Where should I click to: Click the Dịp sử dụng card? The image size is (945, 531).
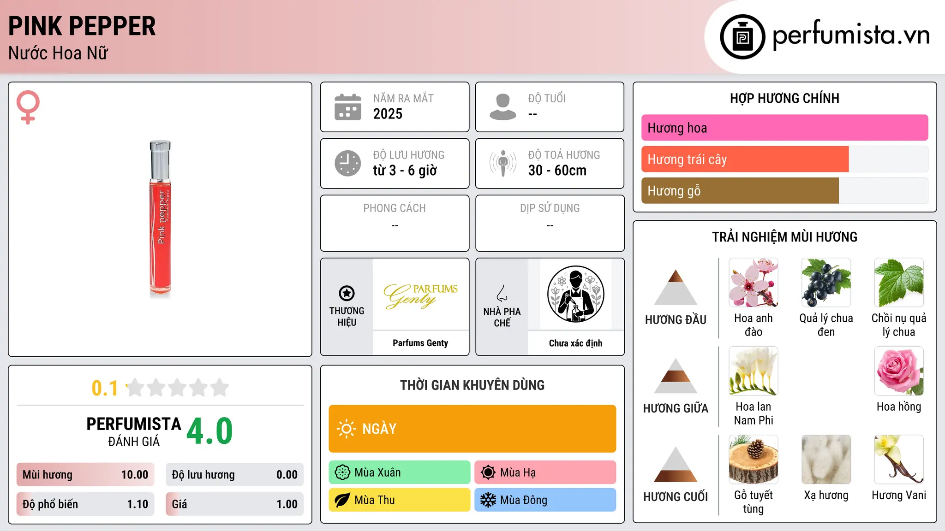550,223
